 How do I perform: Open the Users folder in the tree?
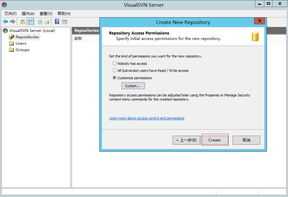point(21,43)
